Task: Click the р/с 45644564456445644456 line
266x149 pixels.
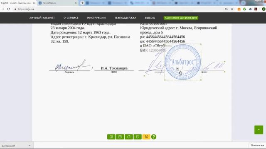Action: [x=163, y=37]
